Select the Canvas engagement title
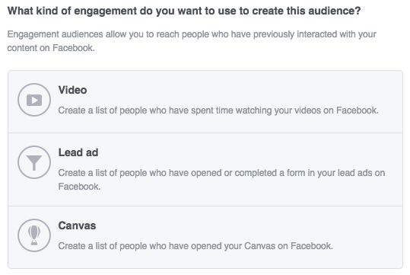 [77, 225]
